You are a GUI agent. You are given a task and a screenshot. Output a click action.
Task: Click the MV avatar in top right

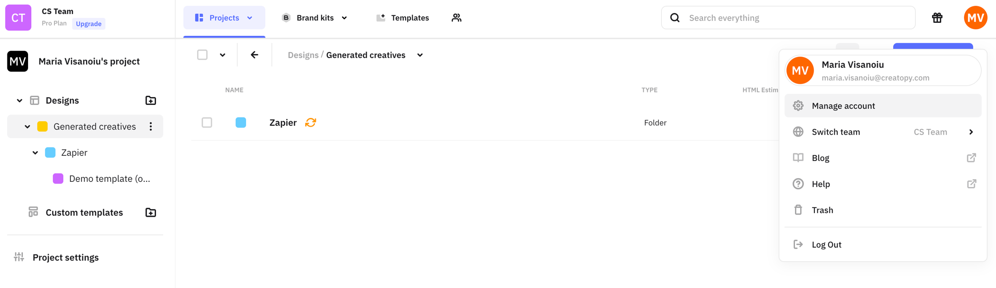[x=975, y=18]
